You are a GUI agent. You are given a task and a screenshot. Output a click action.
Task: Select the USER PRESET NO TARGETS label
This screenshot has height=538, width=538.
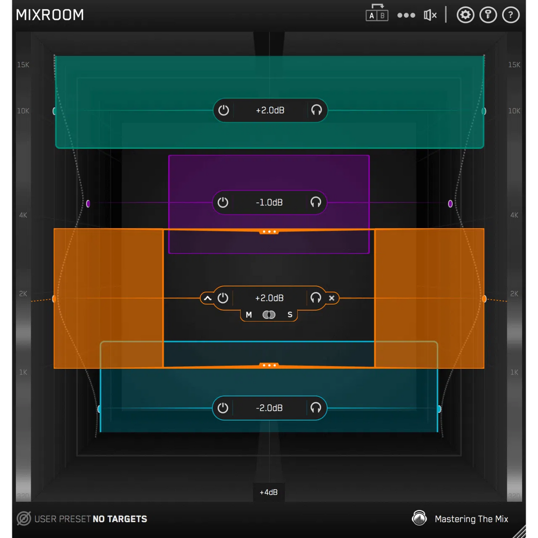coord(90,519)
